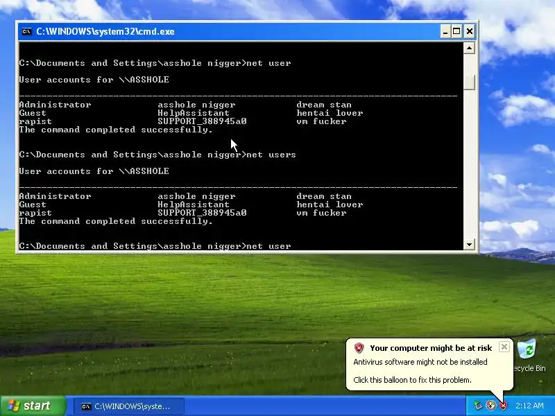Click the console scrollbar down arrow
The image size is (555, 416).
coord(469,244)
